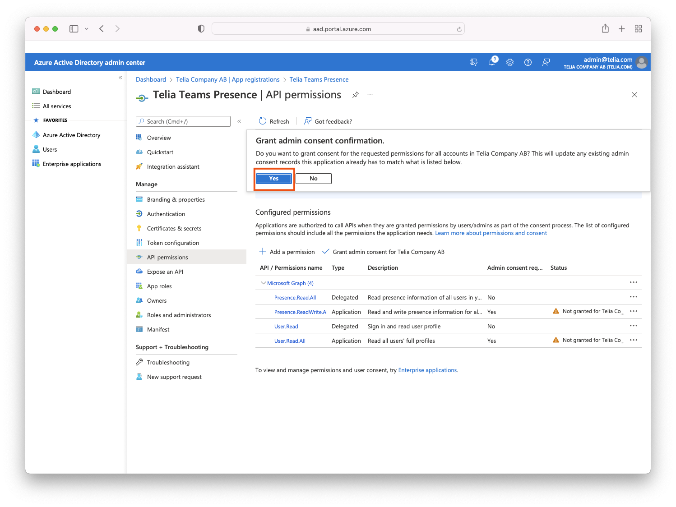
Task: Open the Enterprise applications link in footer text
Action: click(427, 370)
